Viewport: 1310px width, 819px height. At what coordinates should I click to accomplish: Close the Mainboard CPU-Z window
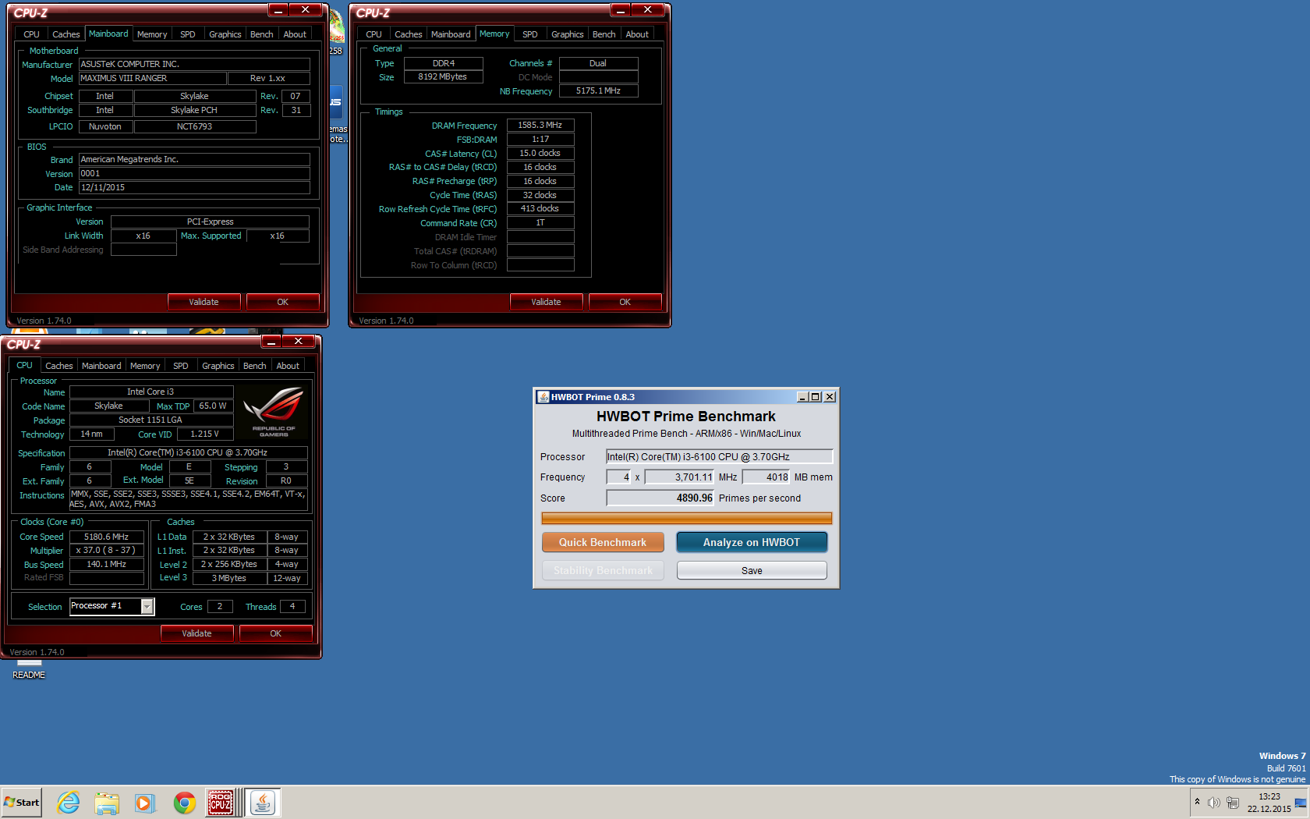(x=306, y=10)
